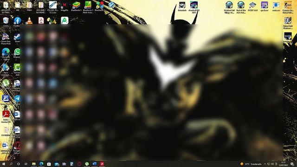Open the purple ePSXe desktop shortcut
The image size is (297, 167).
click(x=264, y=6)
